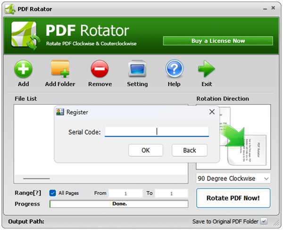Click into the Serial Code field
The height and width of the screenshot is (230, 283).
click(x=157, y=132)
